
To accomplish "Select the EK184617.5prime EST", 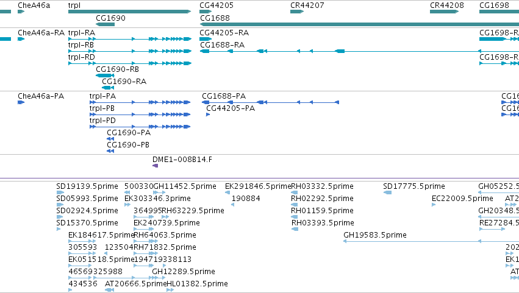I will tap(82, 241).
